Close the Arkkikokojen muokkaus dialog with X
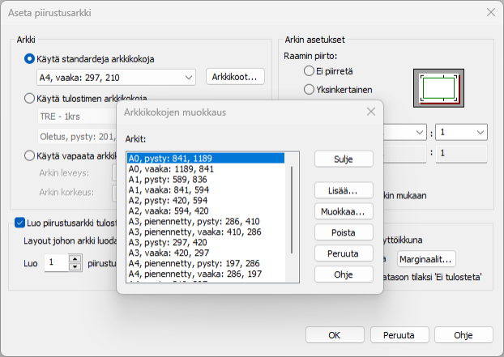The image size is (504, 357). (370, 111)
